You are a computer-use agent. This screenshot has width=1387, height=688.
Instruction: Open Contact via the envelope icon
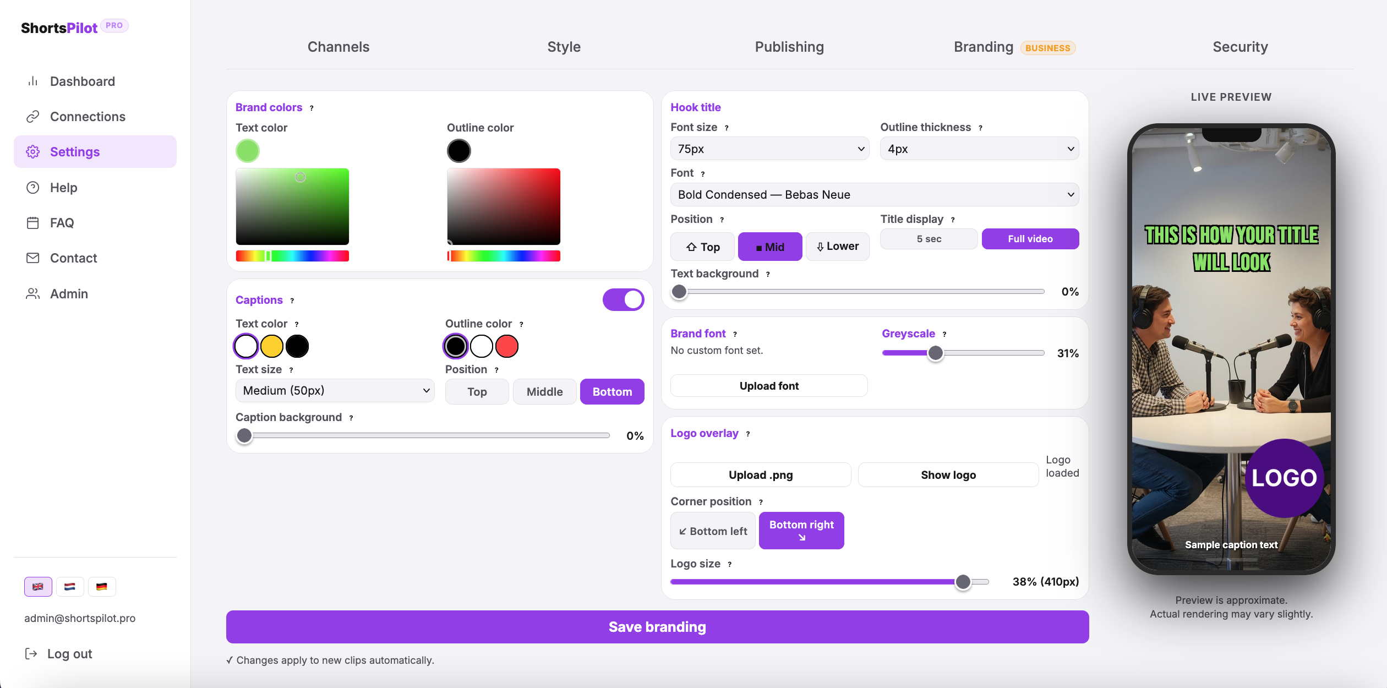[x=33, y=258]
